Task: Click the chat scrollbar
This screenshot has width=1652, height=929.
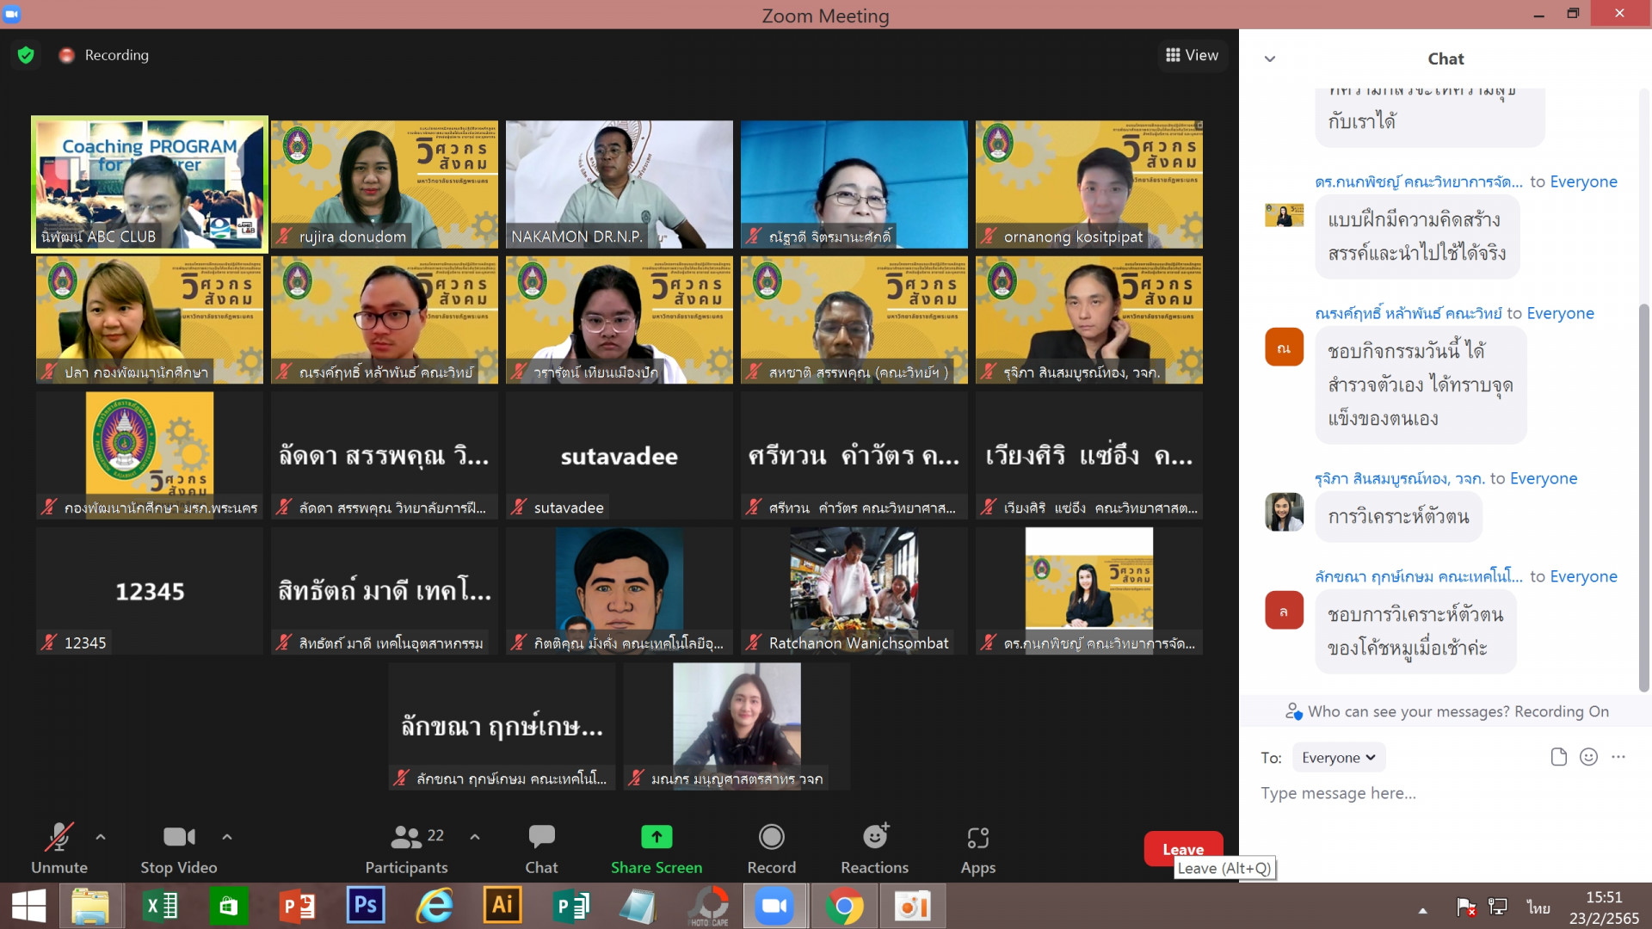Action: (1643, 497)
